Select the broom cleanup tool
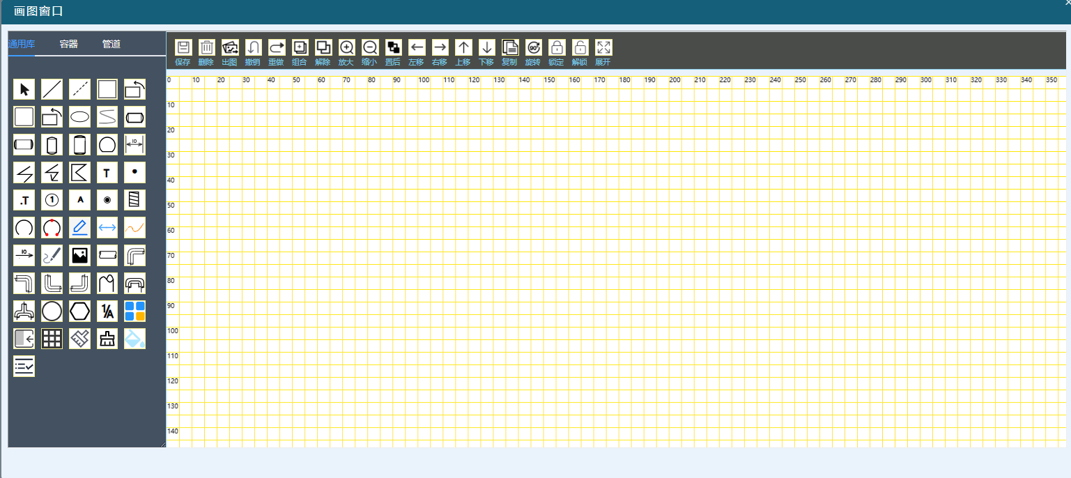Screen dimensions: 1071x478 click(107, 339)
